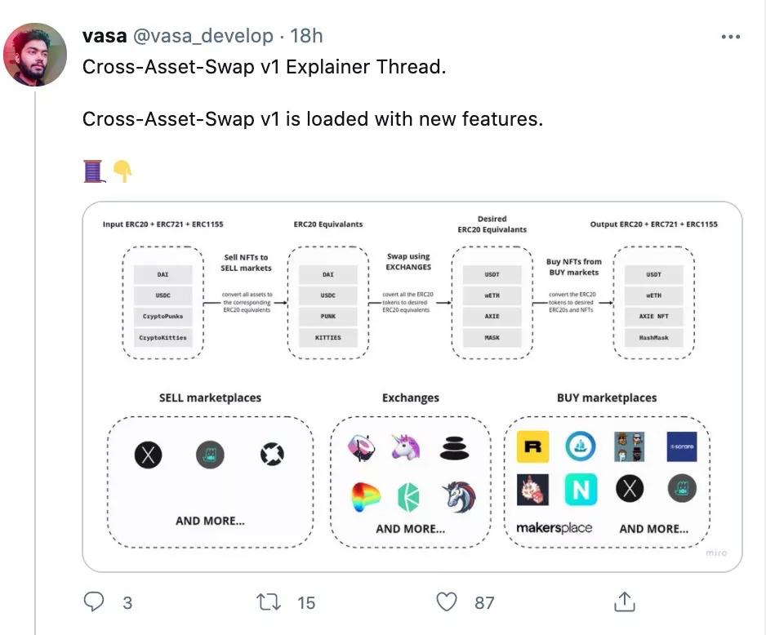
Task: Click the teal N Nifty Gateway logo
Action: pyautogui.click(x=581, y=490)
